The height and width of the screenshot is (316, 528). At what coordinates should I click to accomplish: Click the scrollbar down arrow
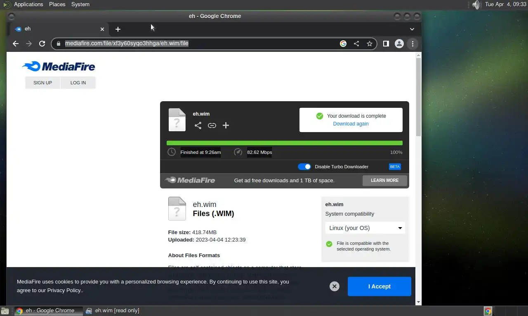pos(419,302)
